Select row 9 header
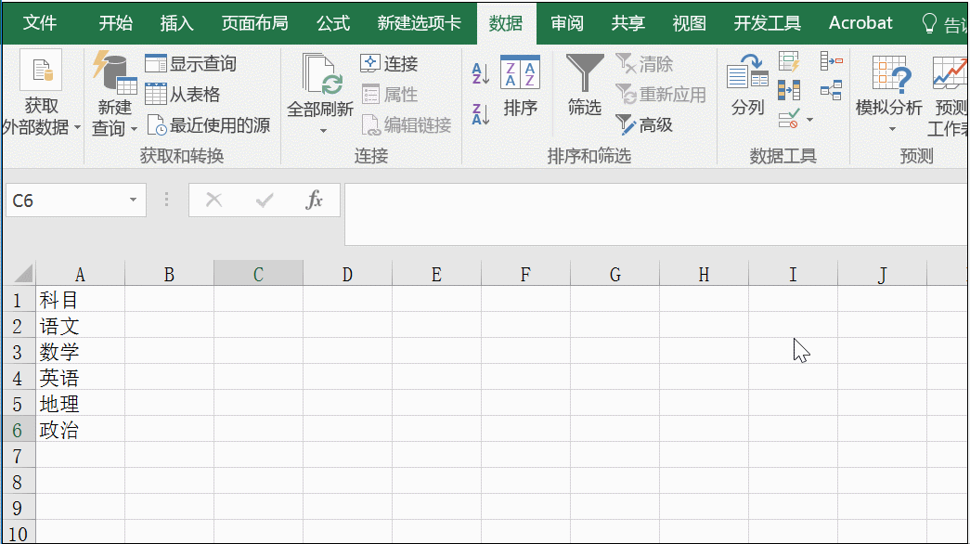The image size is (970, 544). 19,508
